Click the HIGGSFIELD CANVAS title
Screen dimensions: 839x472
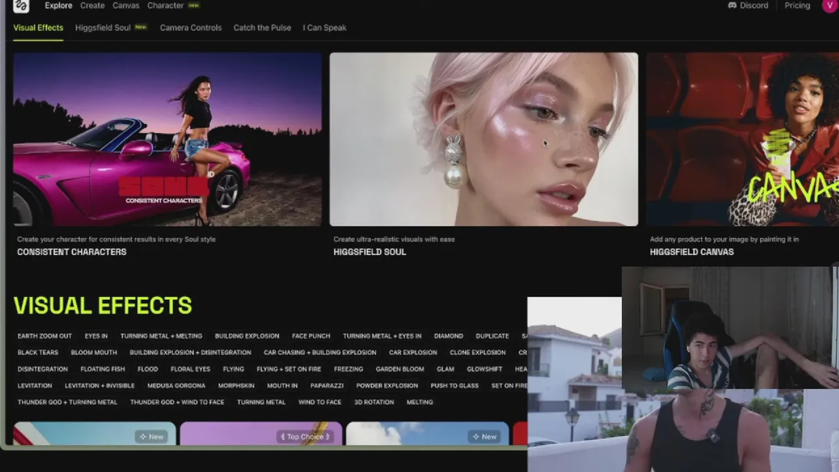(692, 252)
